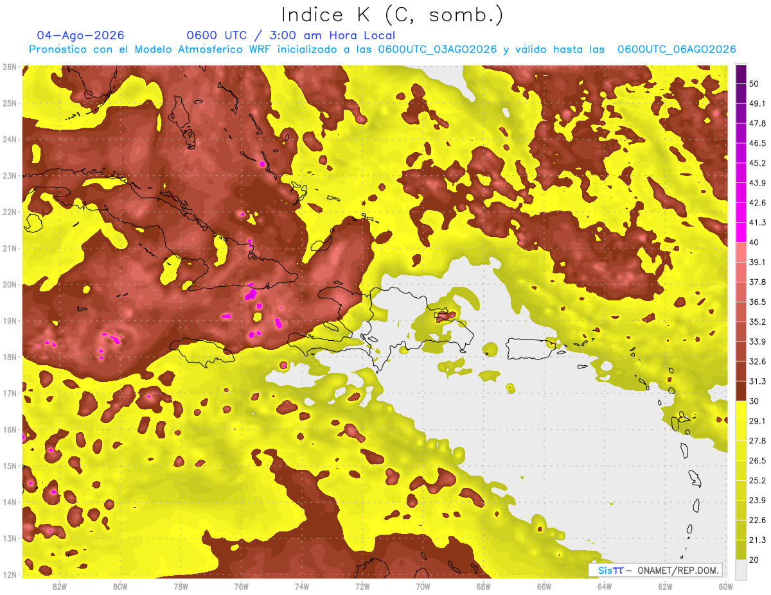The width and height of the screenshot is (771, 595).
Task: Click the '70W' longitude axis label
Action: (x=423, y=586)
